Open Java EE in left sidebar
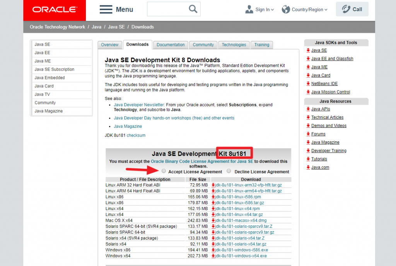 pyautogui.click(x=61, y=53)
